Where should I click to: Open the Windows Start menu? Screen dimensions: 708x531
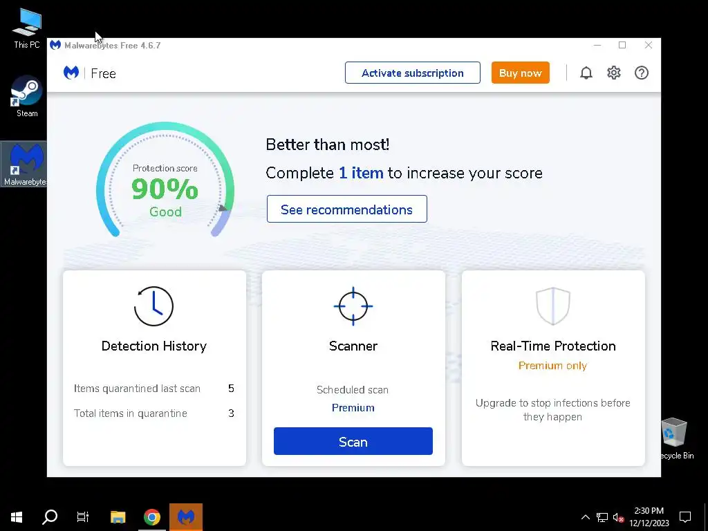pyautogui.click(x=17, y=517)
